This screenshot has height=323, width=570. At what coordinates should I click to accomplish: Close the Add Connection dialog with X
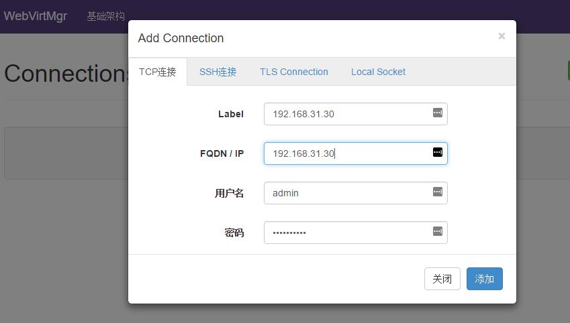click(x=502, y=36)
